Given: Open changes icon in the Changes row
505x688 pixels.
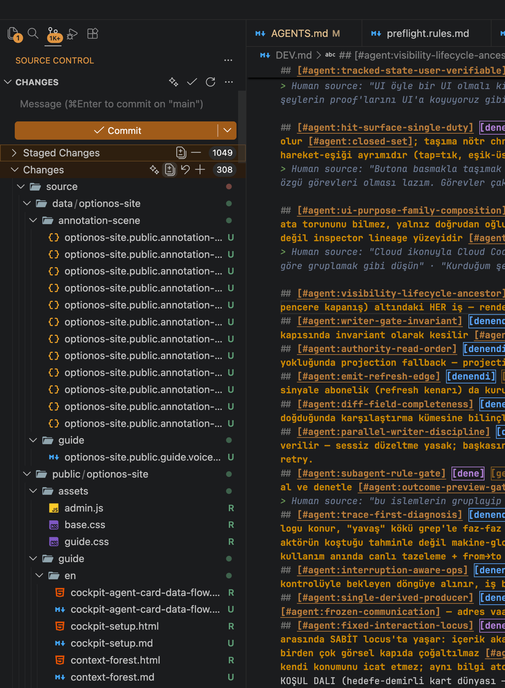Looking at the screenshot, I should click(170, 169).
